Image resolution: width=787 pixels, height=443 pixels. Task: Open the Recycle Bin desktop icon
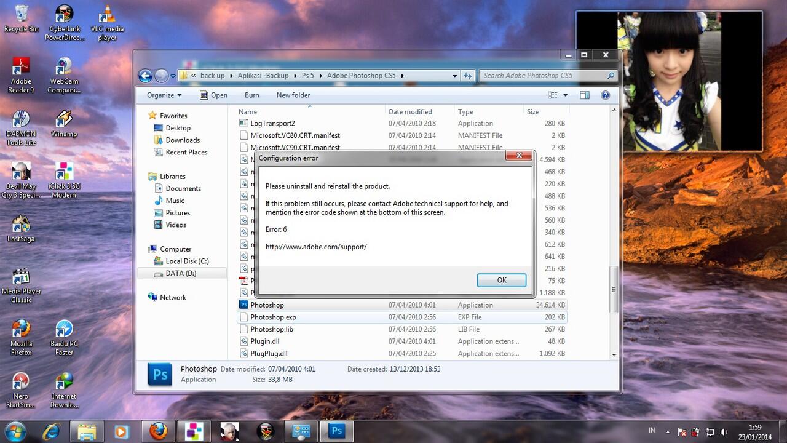pos(21,18)
